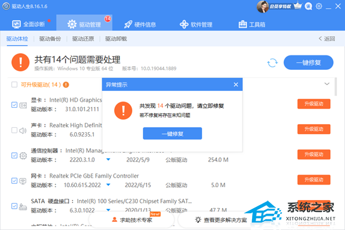Switch to the 驱动备份 tab
This screenshot has height=230, width=345.
coord(50,39)
